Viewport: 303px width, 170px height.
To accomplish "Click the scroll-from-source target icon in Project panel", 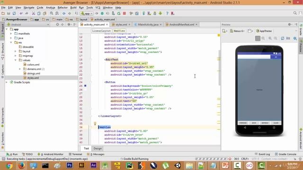I will point(57,25).
